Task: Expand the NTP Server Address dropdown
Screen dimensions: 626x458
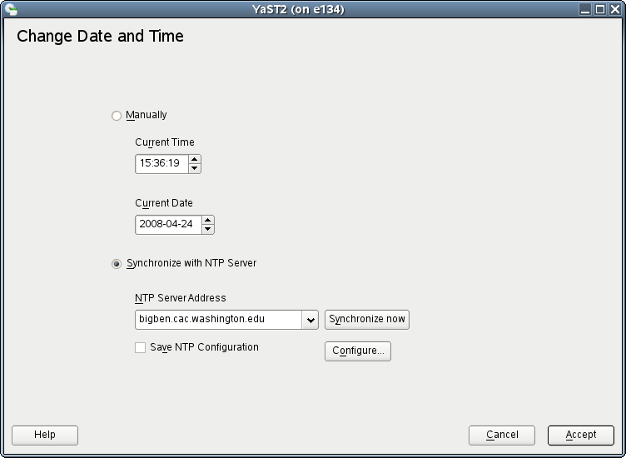Action: [x=311, y=320]
